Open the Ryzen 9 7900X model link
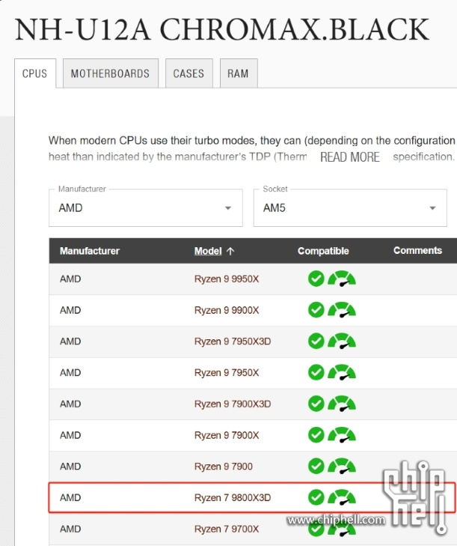Screen dimensions: 457x546 point(227,435)
